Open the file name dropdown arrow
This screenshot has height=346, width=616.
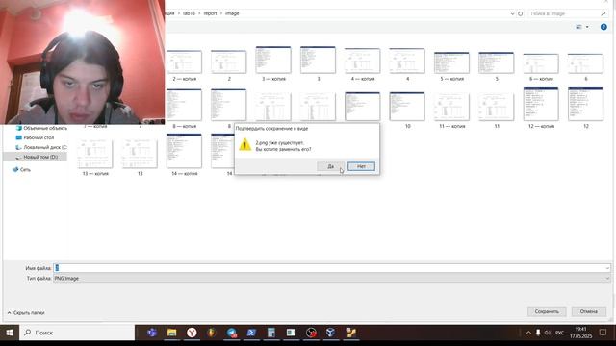click(x=607, y=268)
